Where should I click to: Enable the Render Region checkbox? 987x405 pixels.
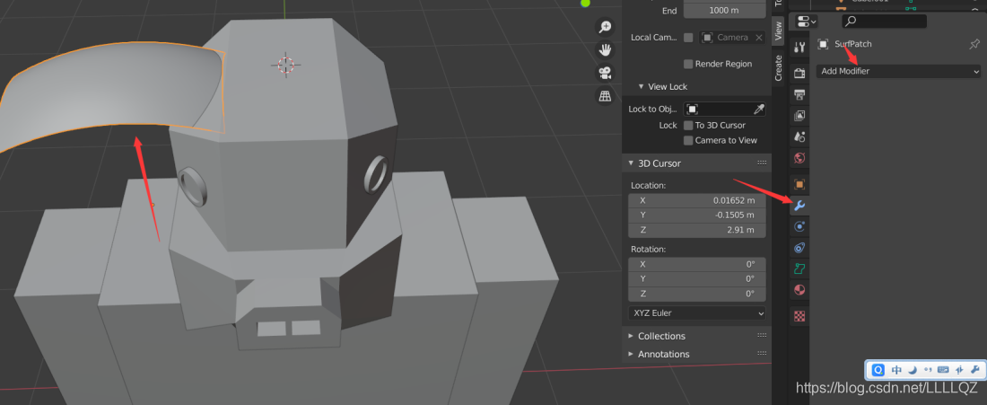point(688,65)
